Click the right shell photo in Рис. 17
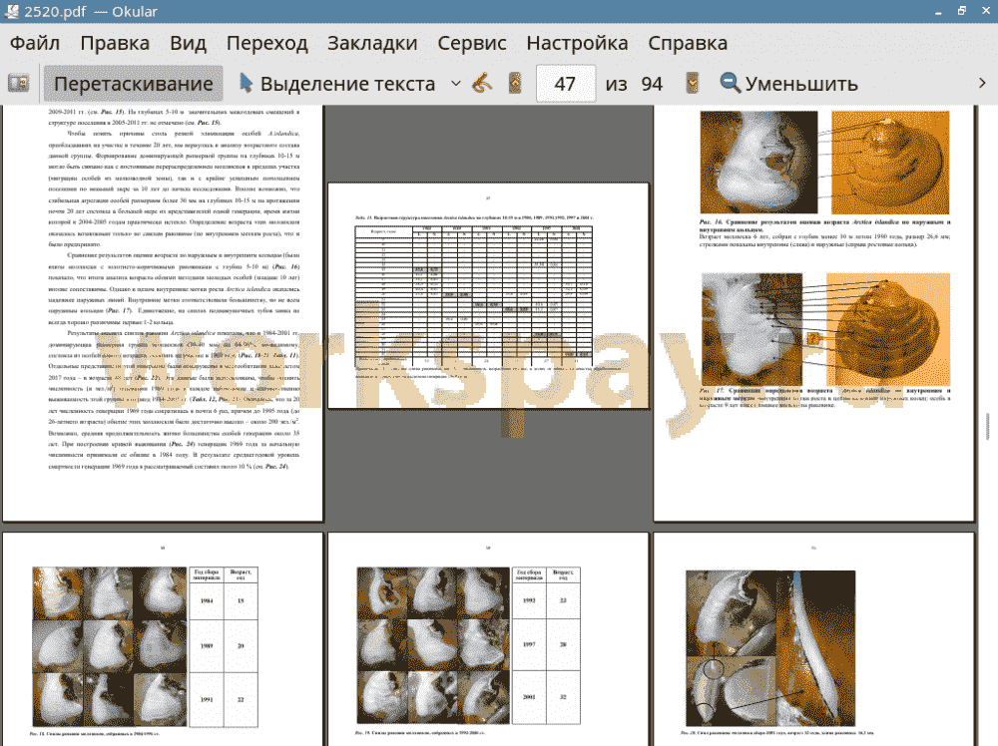Screen dimensions: 998x746 [x=888, y=328]
